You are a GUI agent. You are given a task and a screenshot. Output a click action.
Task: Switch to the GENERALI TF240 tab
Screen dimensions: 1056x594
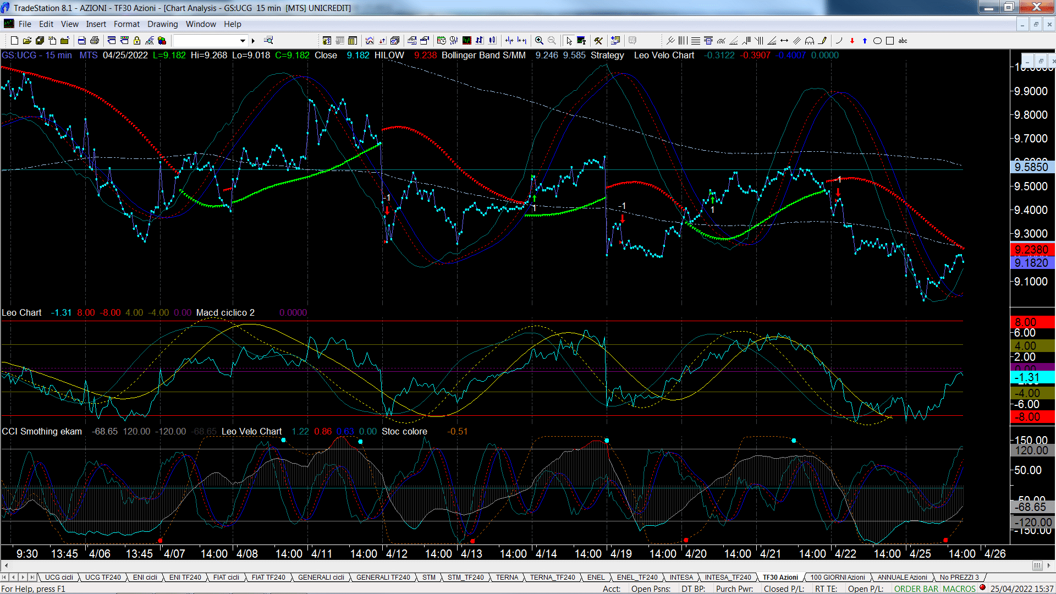[x=383, y=577]
